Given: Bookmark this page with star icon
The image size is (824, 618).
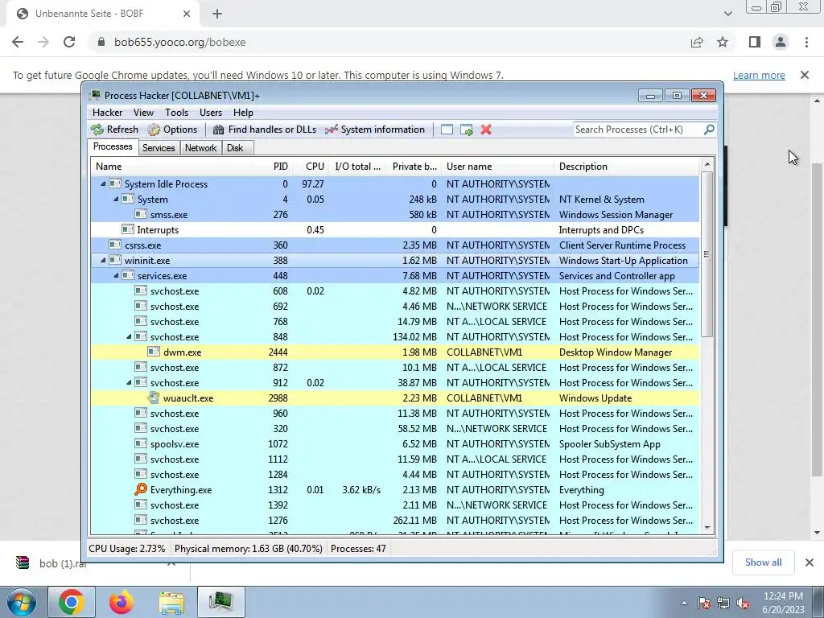Looking at the screenshot, I should pyautogui.click(x=723, y=42).
